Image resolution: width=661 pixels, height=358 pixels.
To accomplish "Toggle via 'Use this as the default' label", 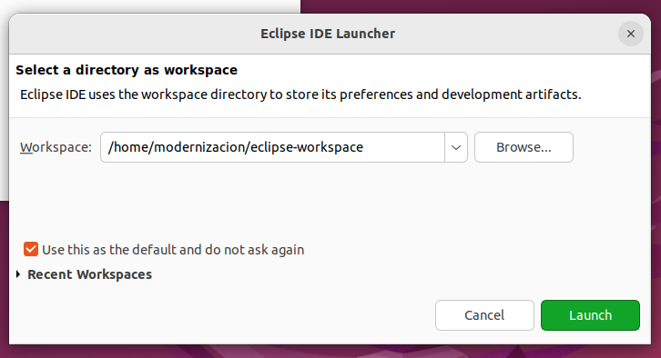I will coord(173,250).
